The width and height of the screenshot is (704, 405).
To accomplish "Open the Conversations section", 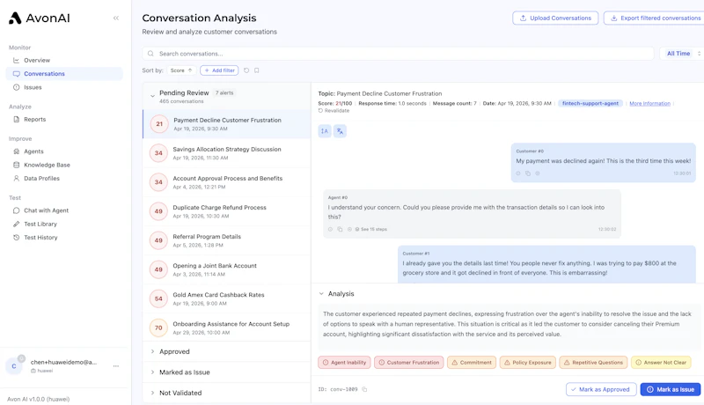I will [64, 74].
